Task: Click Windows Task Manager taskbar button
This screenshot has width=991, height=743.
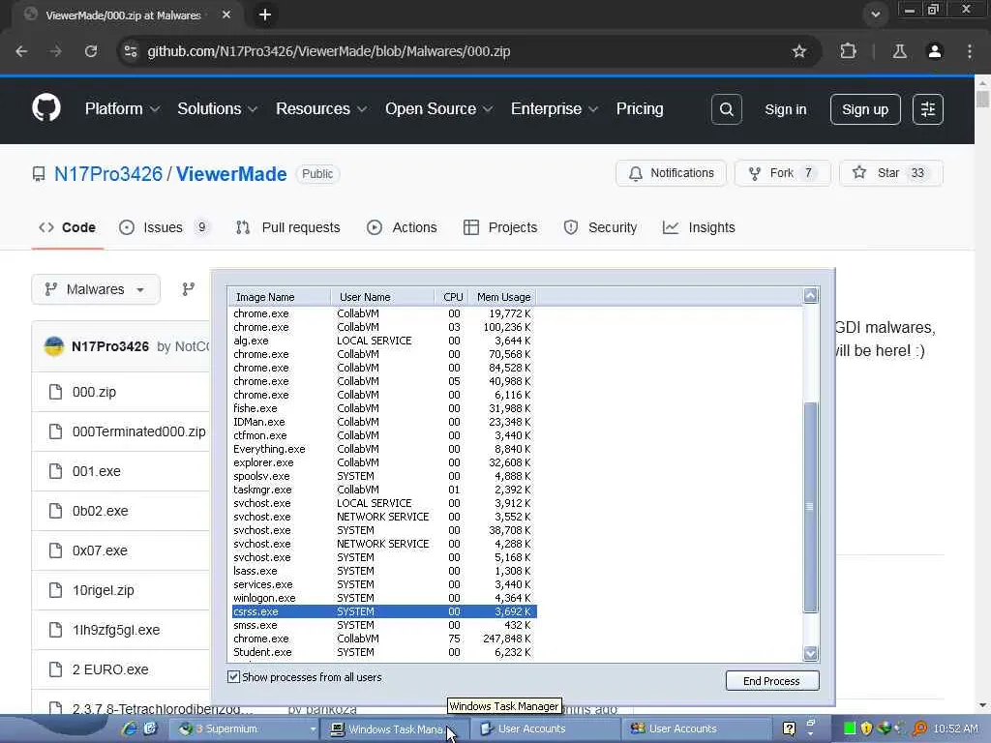Action: tap(395, 729)
